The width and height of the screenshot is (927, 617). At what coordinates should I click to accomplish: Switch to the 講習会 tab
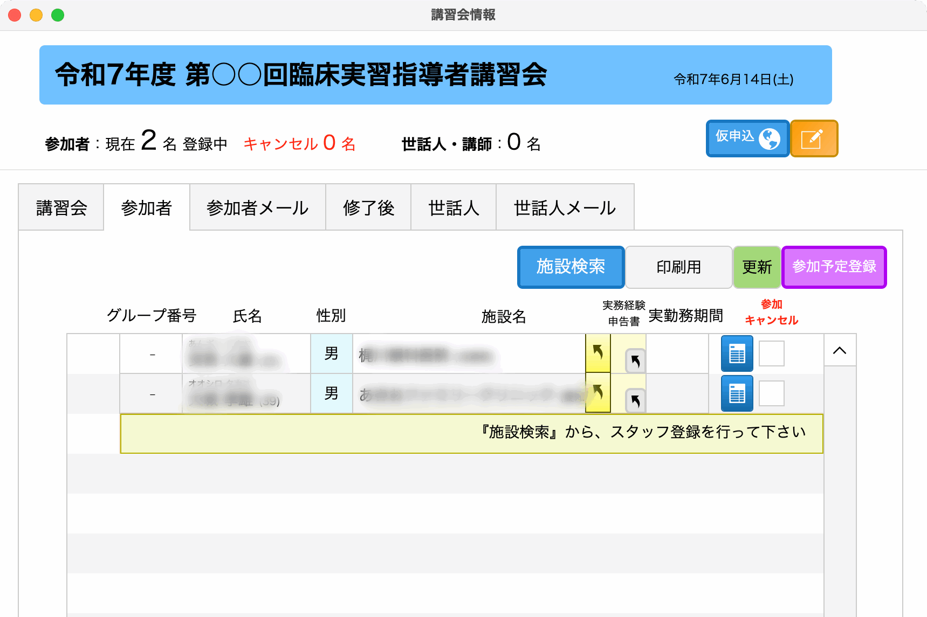61,207
